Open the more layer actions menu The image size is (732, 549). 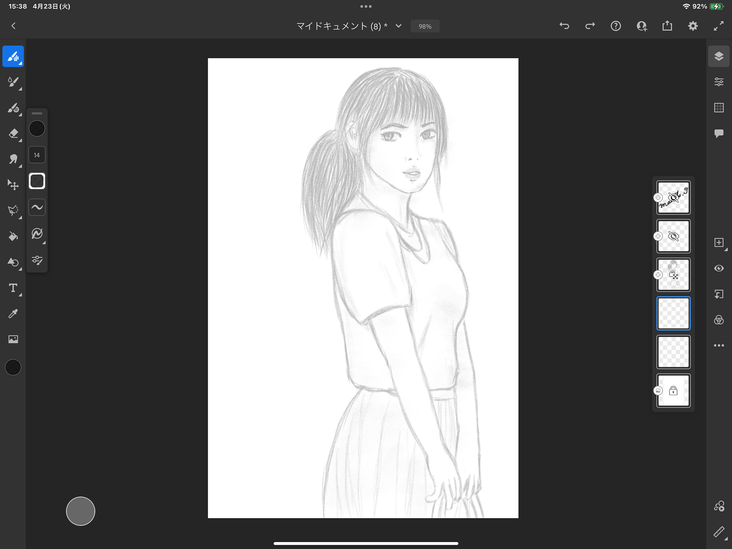(x=719, y=345)
